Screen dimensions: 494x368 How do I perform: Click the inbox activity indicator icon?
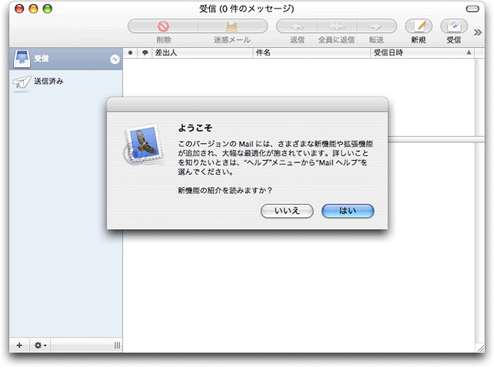click(115, 59)
